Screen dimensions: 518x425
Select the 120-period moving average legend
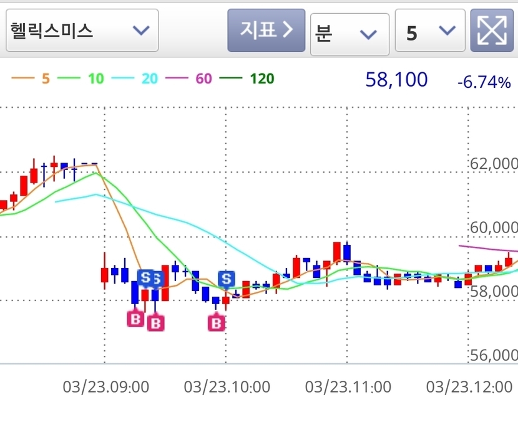point(250,79)
